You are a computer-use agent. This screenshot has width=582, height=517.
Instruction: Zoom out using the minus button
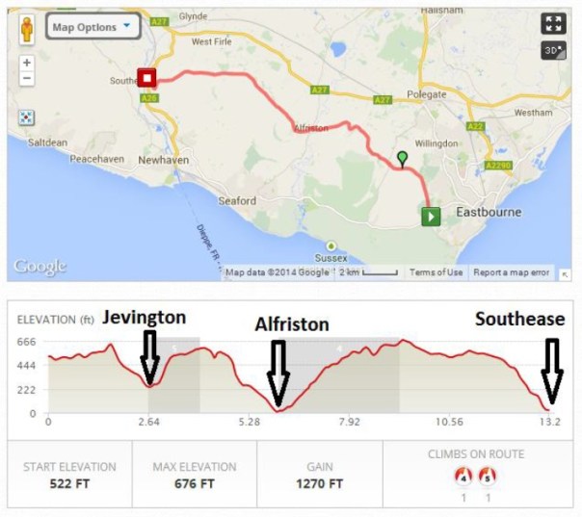27,79
